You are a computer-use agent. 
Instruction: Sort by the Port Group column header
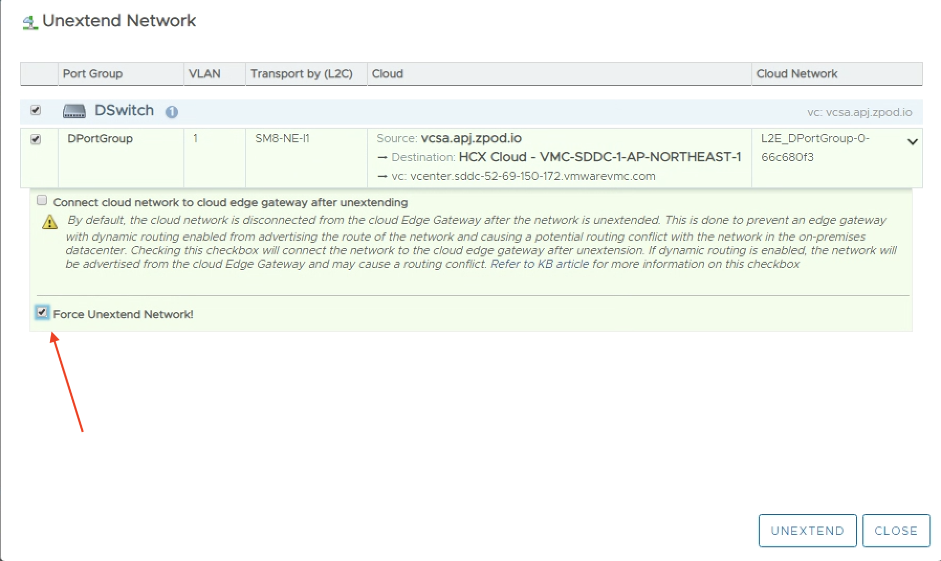(x=93, y=74)
